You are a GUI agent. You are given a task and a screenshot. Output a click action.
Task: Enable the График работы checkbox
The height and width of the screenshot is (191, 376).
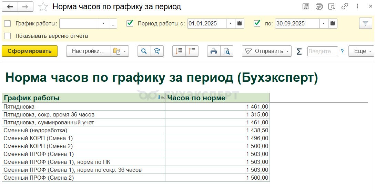point(8,23)
